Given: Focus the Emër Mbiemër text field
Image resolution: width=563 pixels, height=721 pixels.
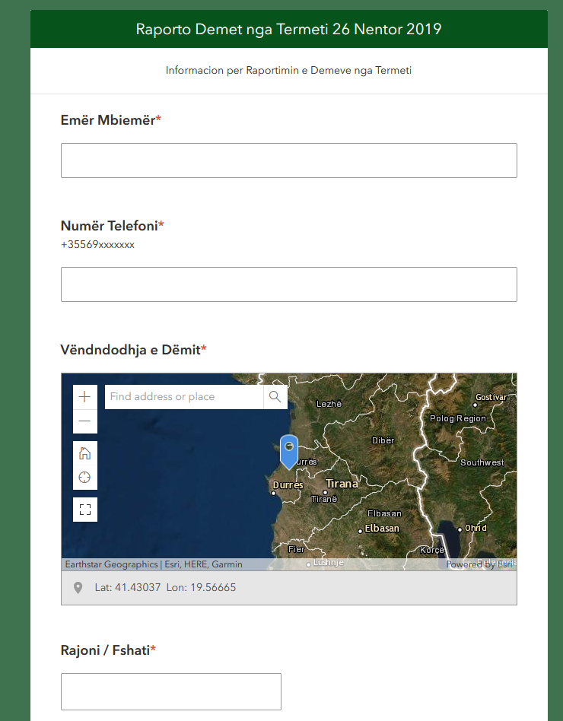Looking at the screenshot, I should (x=288, y=160).
